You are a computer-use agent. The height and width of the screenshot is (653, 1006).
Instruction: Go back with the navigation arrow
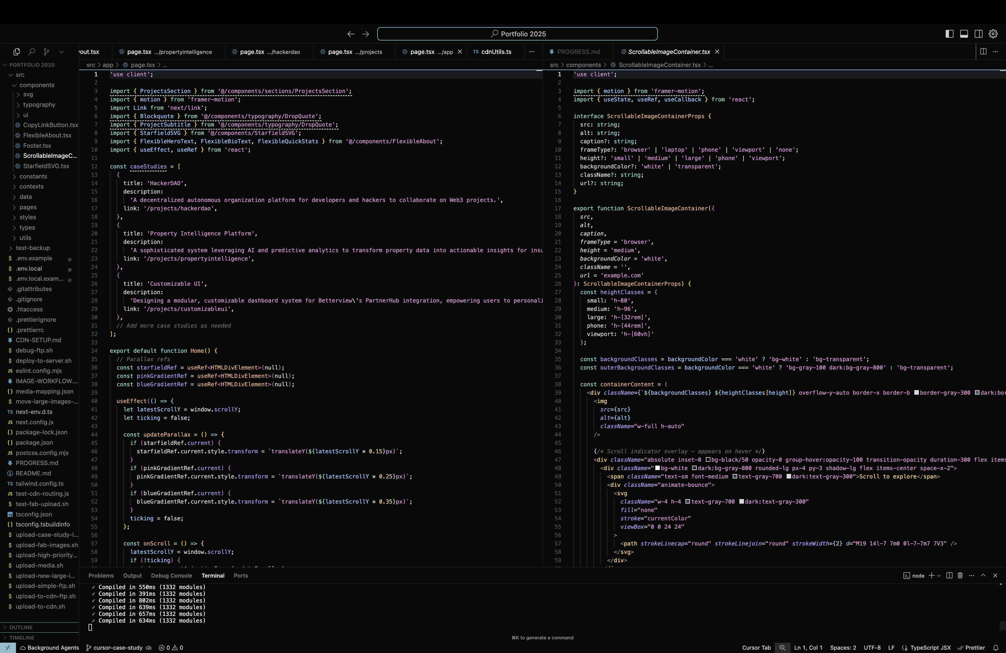click(351, 34)
